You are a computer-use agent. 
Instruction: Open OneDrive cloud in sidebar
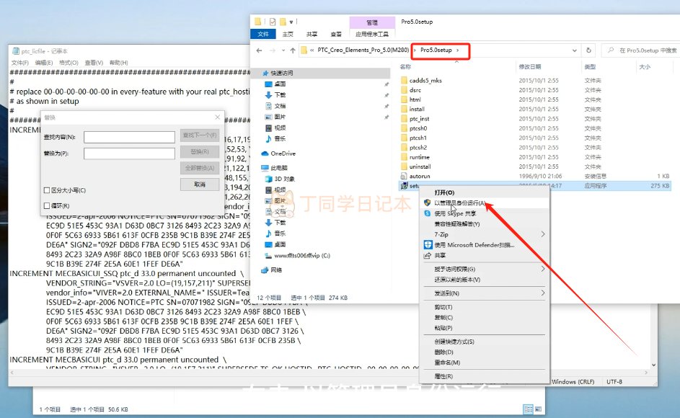[x=278, y=154]
